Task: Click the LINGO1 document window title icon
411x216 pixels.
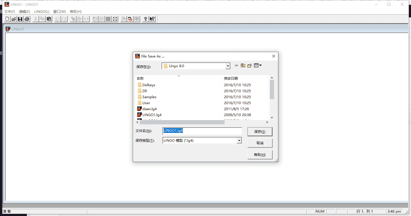Action: coord(8,29)
